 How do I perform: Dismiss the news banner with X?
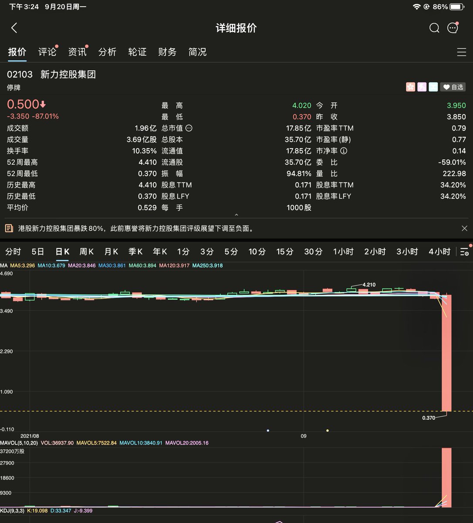pyautogui.click(x=464, y=228)
